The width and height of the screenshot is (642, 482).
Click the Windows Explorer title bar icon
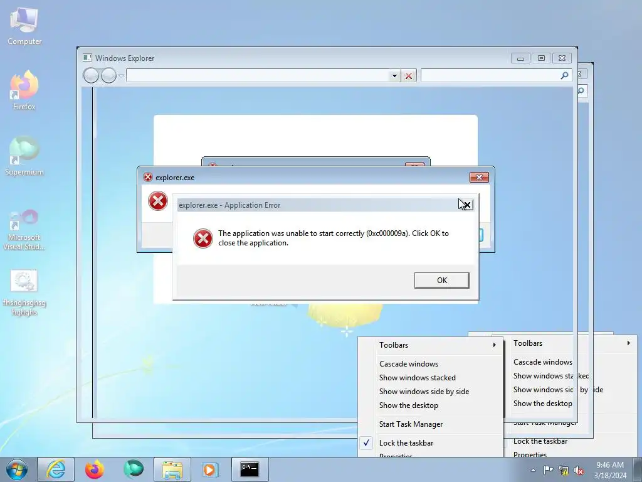(87, 58)
